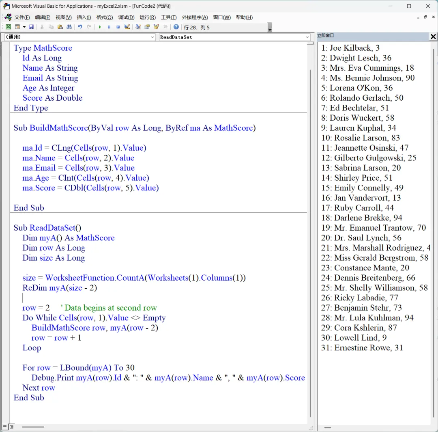Switch to Microsoft Excel view icon
Image resolution: width=438 pixels, height=432 pixels.
click(9, 27)
